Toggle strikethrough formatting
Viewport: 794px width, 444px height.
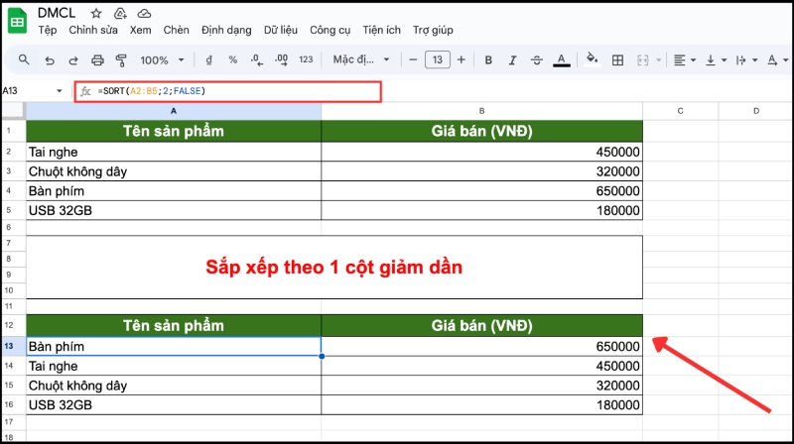[537, 60]
